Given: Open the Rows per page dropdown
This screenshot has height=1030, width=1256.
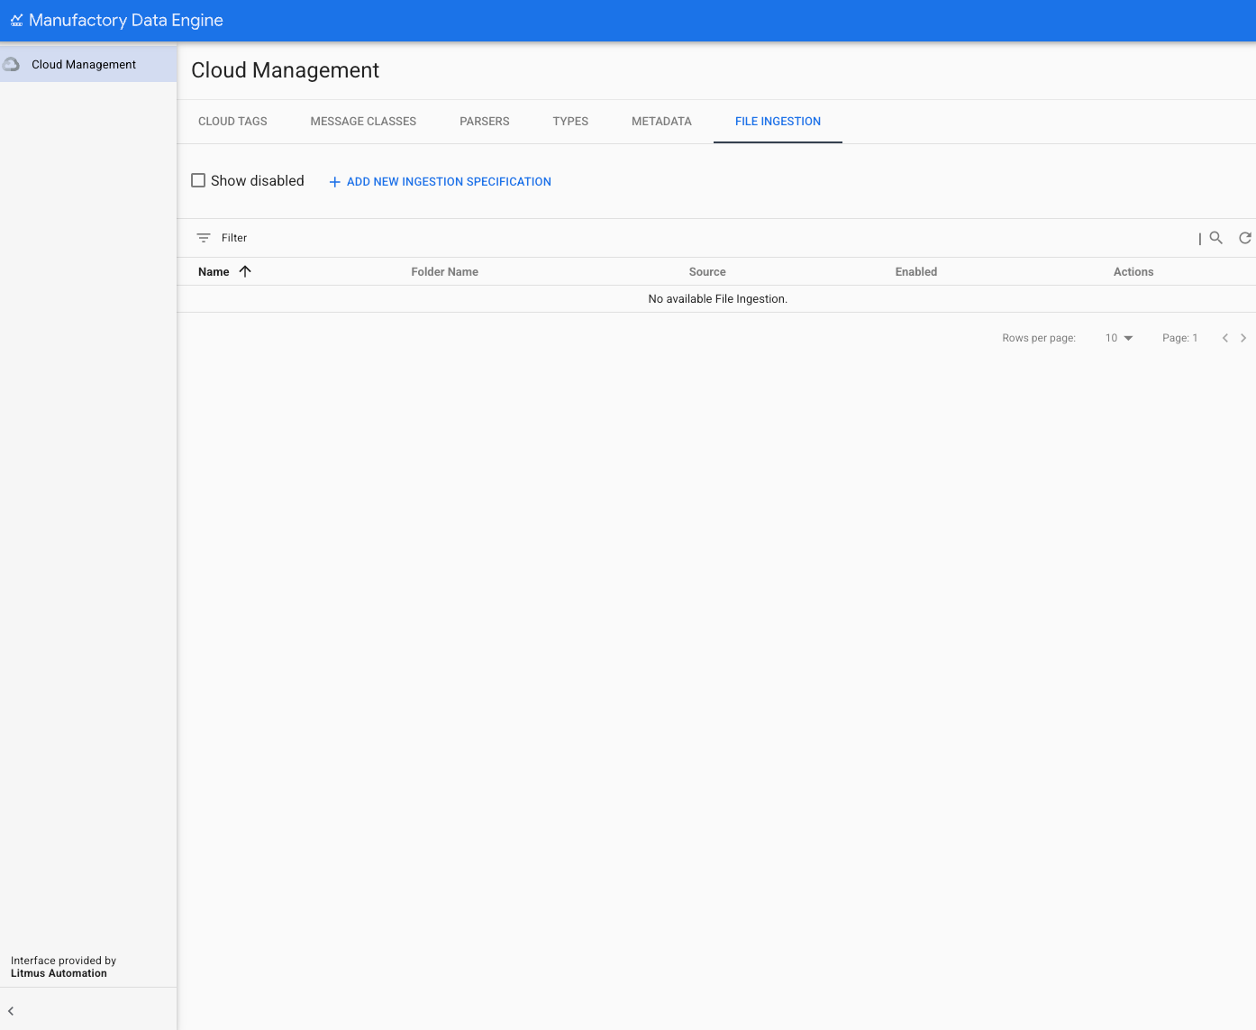Looking at the screenshot, I should pyautogui.click(x=1117, y=338).
